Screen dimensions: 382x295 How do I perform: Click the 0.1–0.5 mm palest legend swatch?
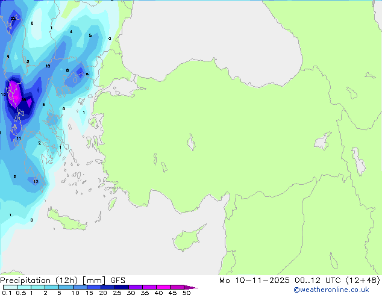[x=10, y=287]
